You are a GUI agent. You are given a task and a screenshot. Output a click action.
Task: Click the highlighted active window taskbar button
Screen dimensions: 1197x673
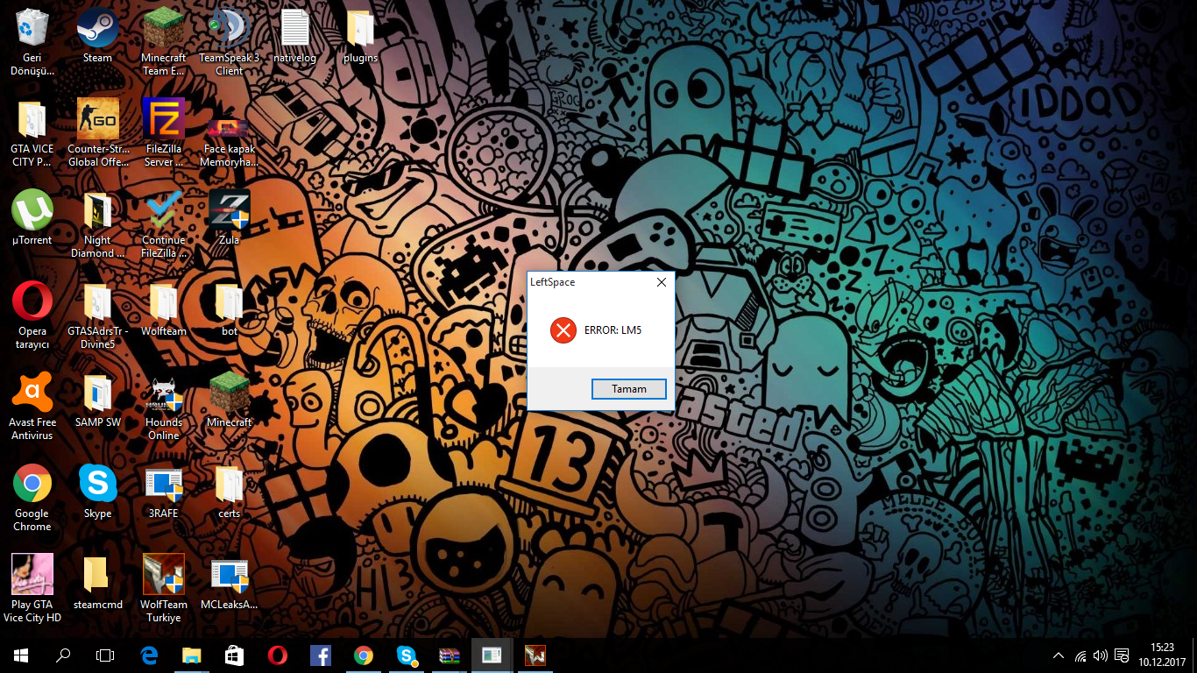tap(492, 655)
